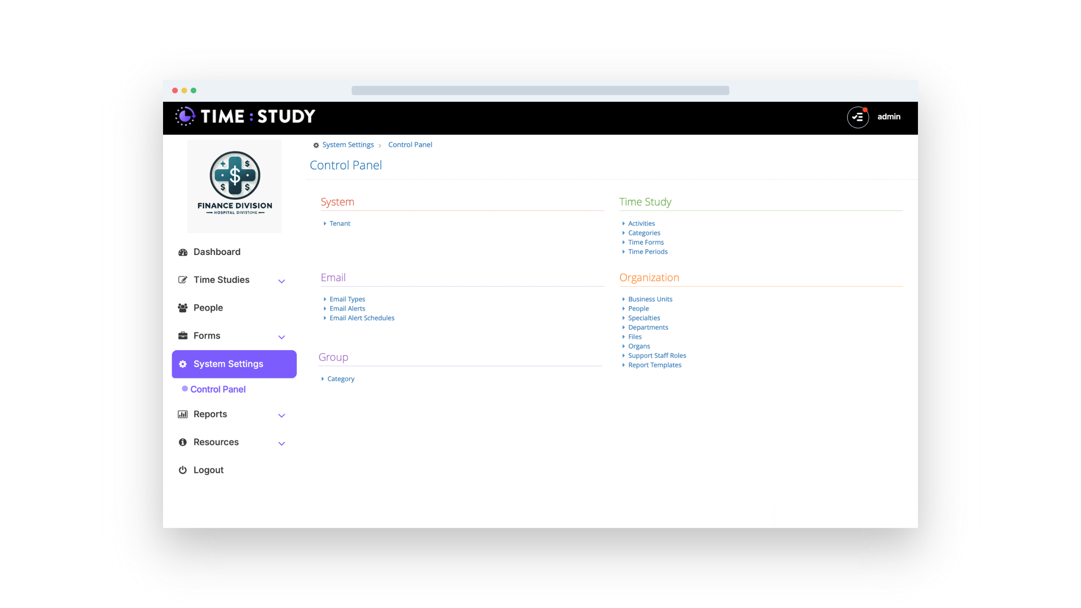Click the Time Study clock logo
Viewport: 1081px width, 608px height.
point(185,116)
